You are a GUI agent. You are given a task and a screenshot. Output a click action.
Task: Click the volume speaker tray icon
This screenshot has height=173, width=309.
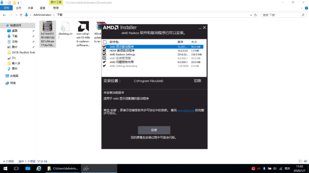coord(275,169)
